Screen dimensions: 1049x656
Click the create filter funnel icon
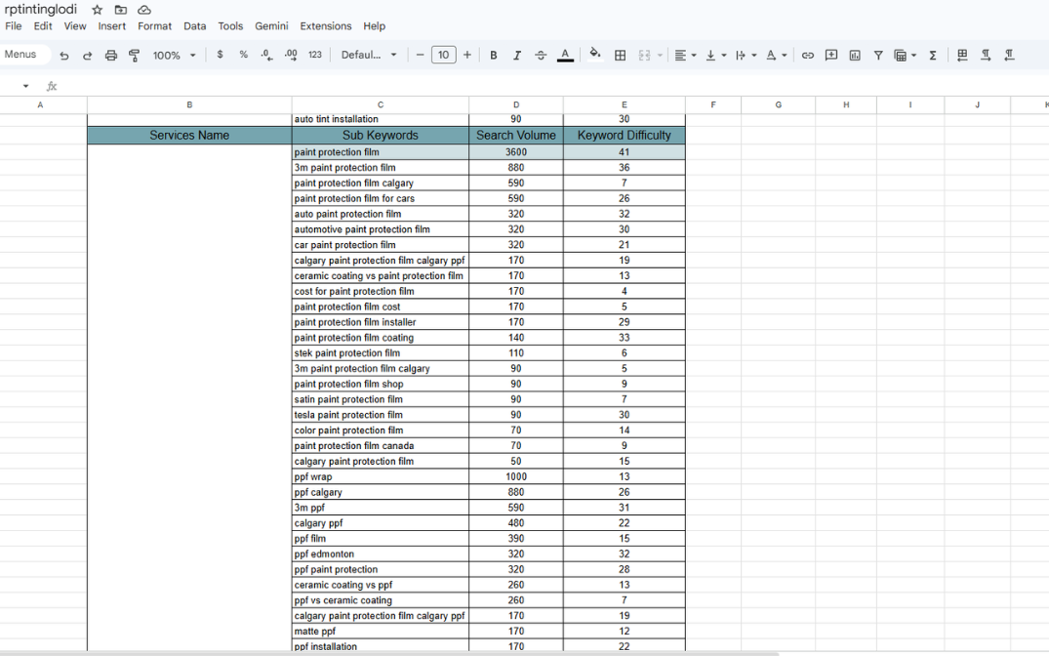[x=878, y=56]
